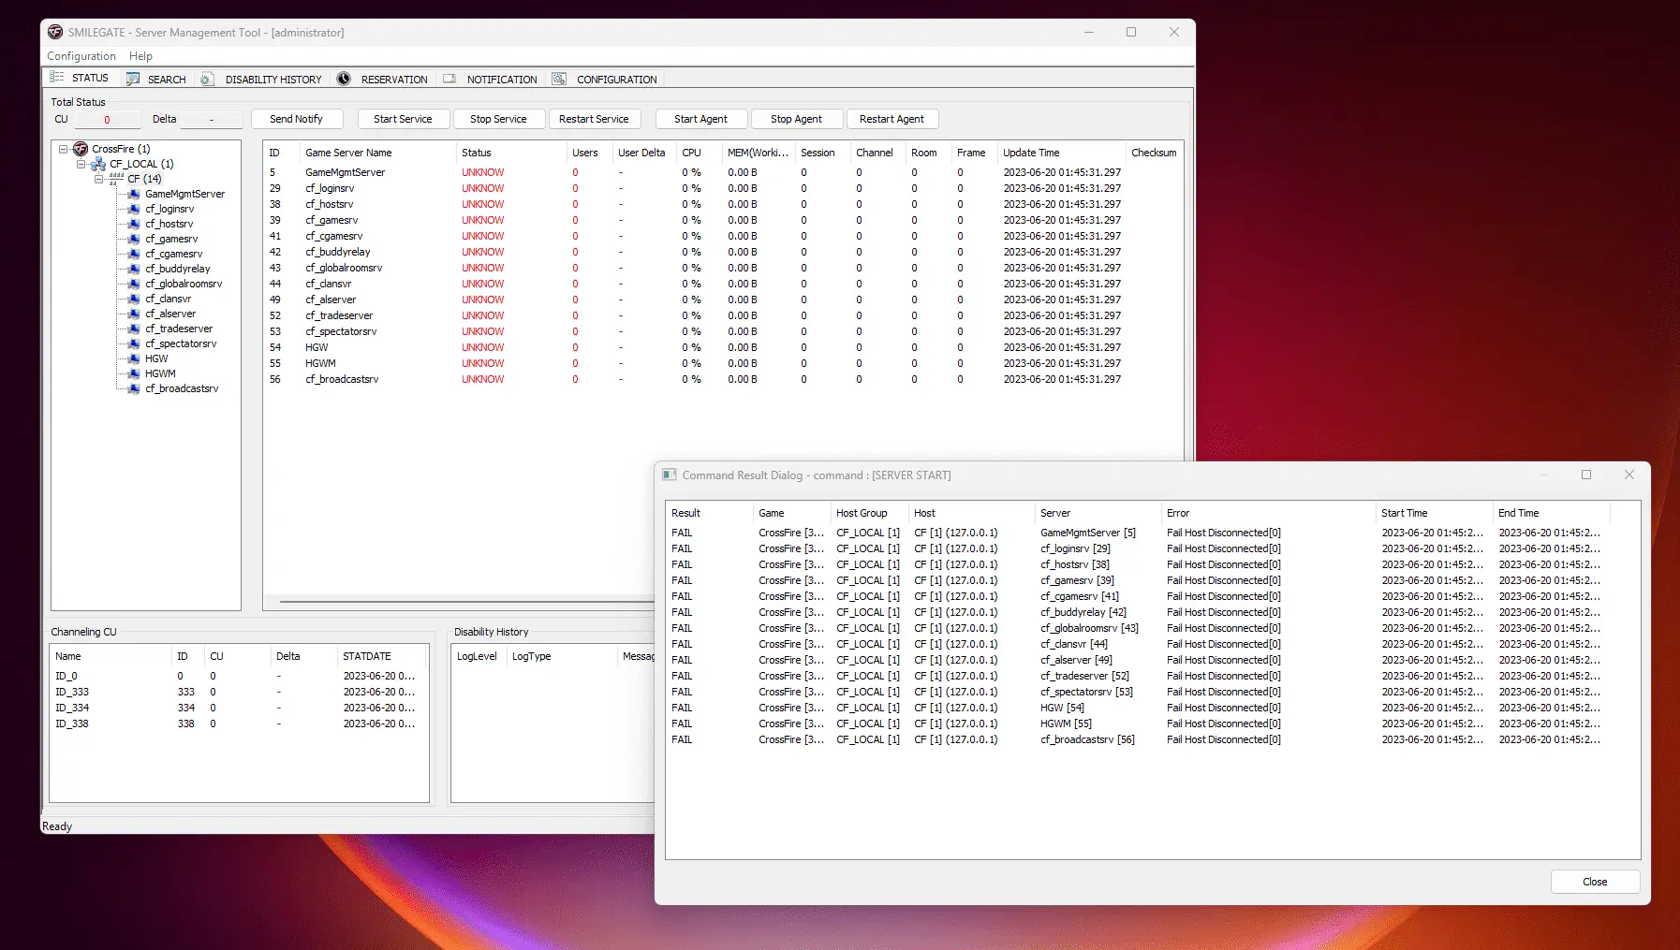The width and height of the screenshot is (1680, 950).
Task: Sort server list by Status column header
Action: tap(510, 153)
